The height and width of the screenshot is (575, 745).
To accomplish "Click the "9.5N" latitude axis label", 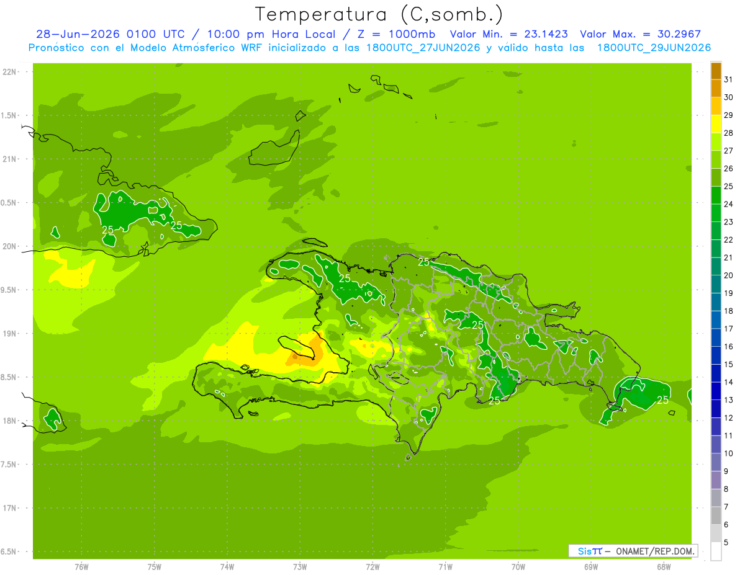I will 9,290.
